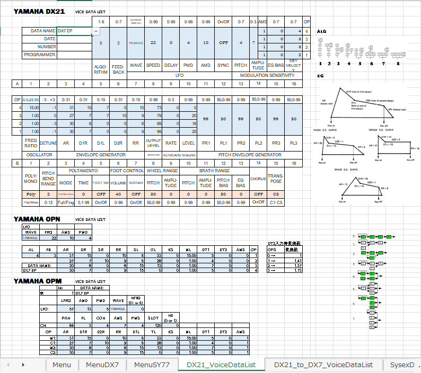421x373 pixels.
Task: Select the ALG algorithm diagram image
Action: click(x=362, y=52)
